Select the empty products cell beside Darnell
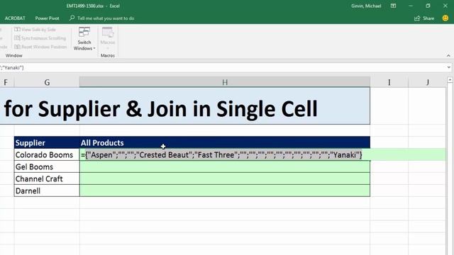Image resolution: width=454 pixels, height=255 pixels. click(x=225, y=191)
